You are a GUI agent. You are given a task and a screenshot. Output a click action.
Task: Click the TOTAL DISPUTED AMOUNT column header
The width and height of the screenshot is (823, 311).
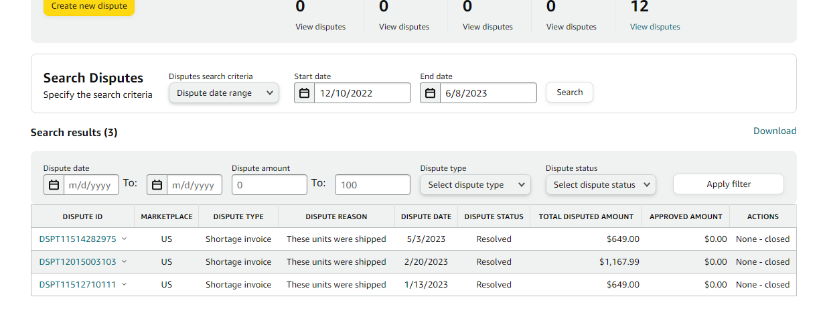click(586, 216)
